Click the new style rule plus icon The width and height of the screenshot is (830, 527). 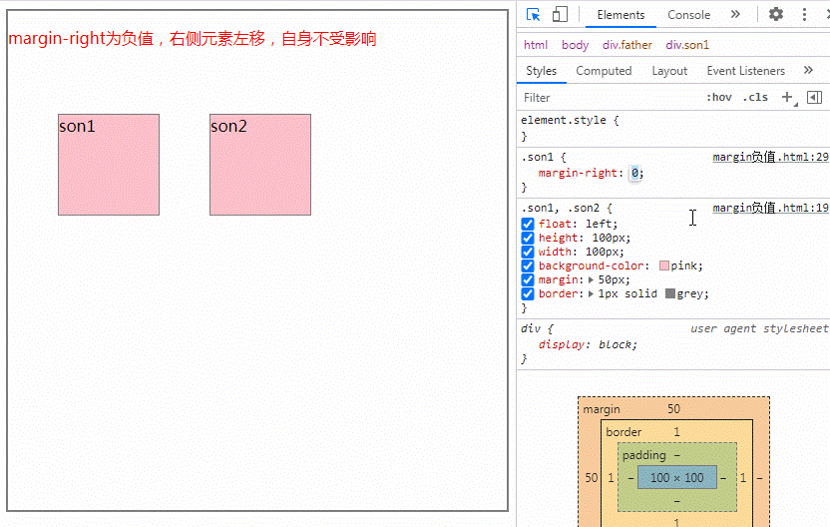pyautogui.click(x=787, y=97)
